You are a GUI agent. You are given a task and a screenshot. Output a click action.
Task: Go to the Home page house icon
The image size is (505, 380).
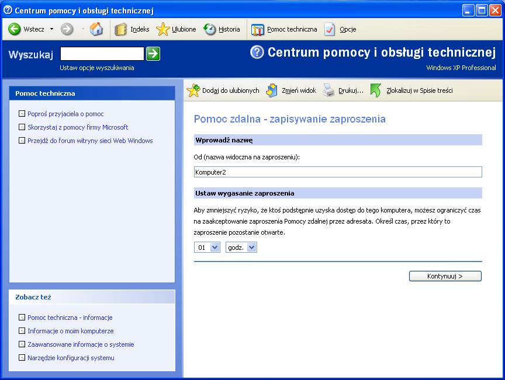96,29
